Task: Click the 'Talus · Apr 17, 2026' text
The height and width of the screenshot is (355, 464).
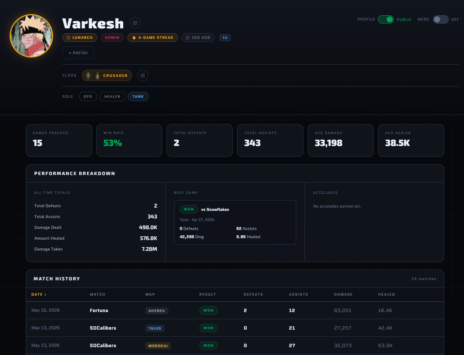Action: click(197, 220)
